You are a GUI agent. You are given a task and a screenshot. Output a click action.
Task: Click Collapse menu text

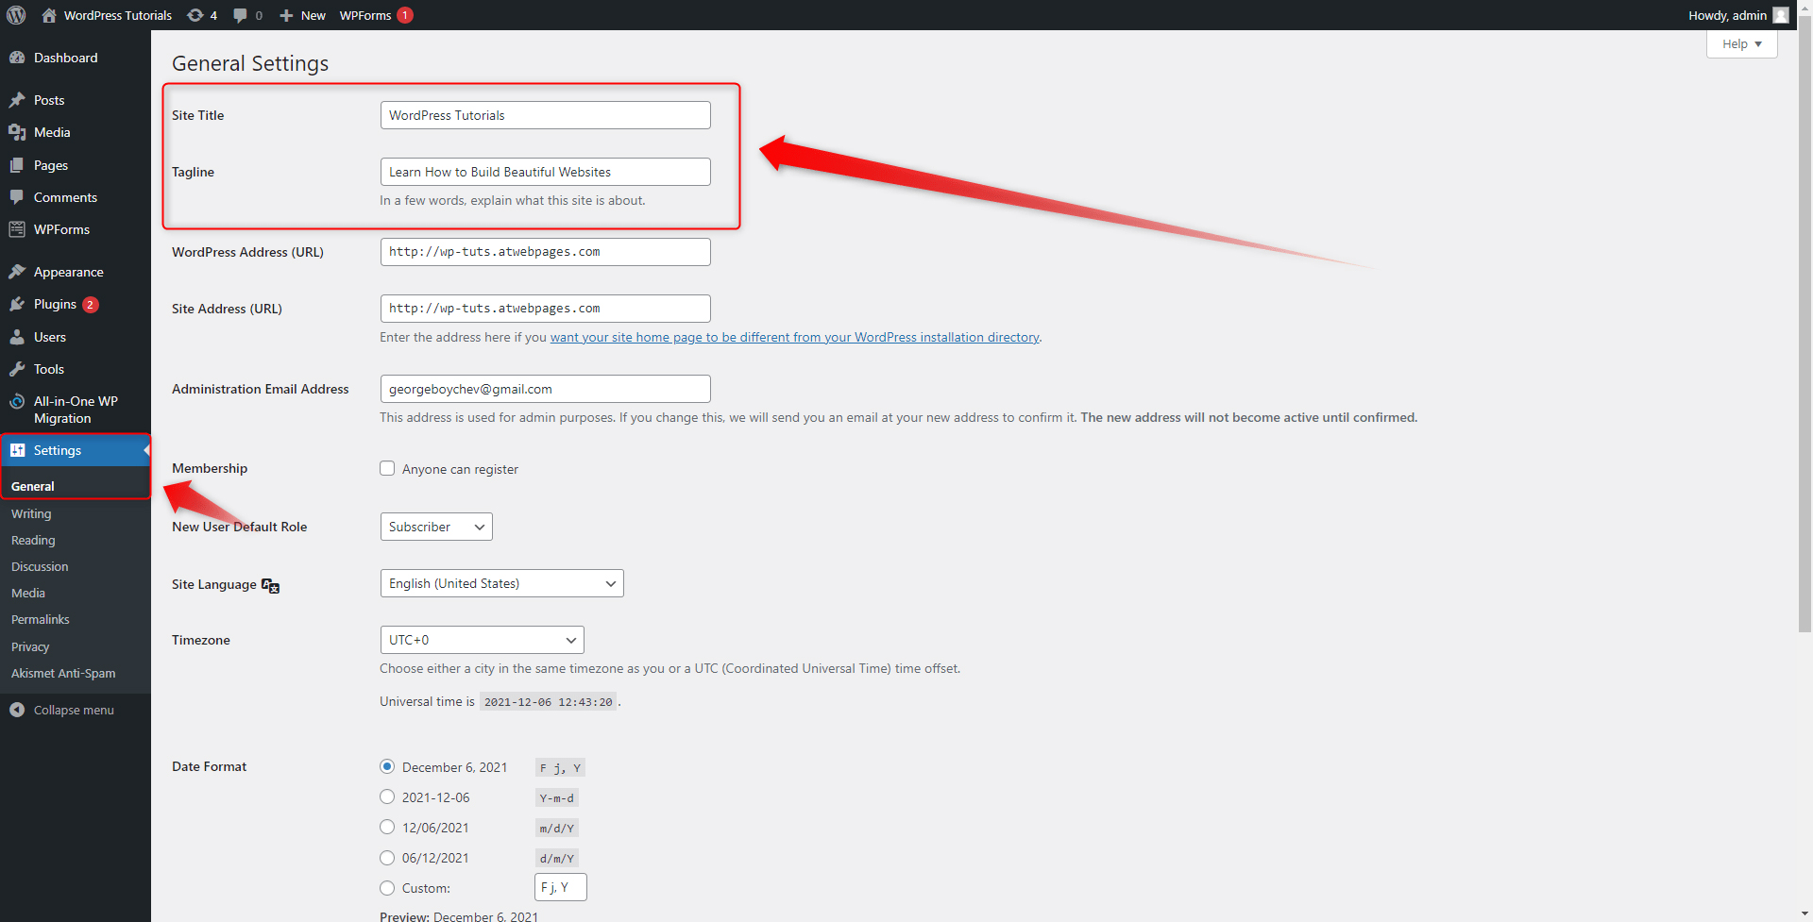tap(74, 710)
